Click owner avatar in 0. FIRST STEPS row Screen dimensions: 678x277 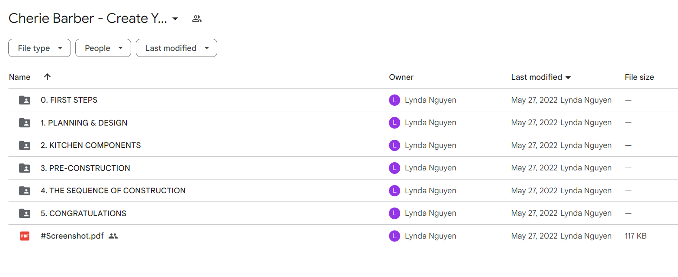[394, 100]
